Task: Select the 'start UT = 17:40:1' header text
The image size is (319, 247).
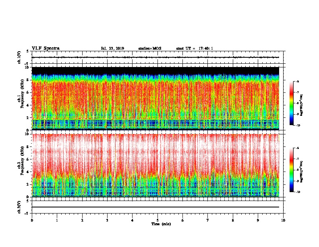Action: (195, 48)
